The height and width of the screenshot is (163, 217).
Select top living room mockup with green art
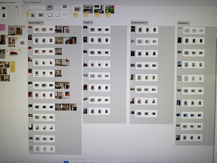88,9
